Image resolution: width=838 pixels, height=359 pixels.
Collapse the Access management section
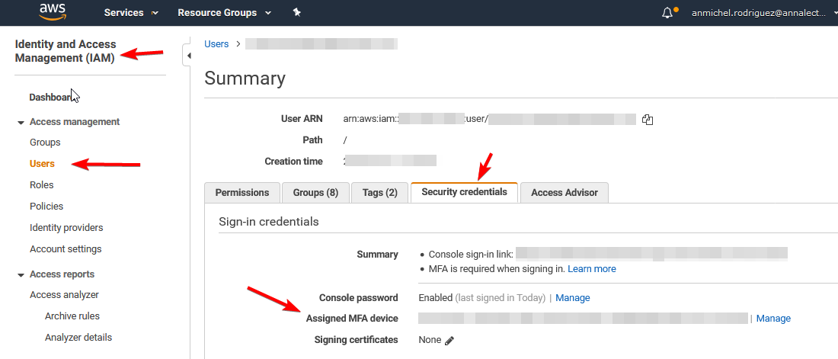click(21, 123)
